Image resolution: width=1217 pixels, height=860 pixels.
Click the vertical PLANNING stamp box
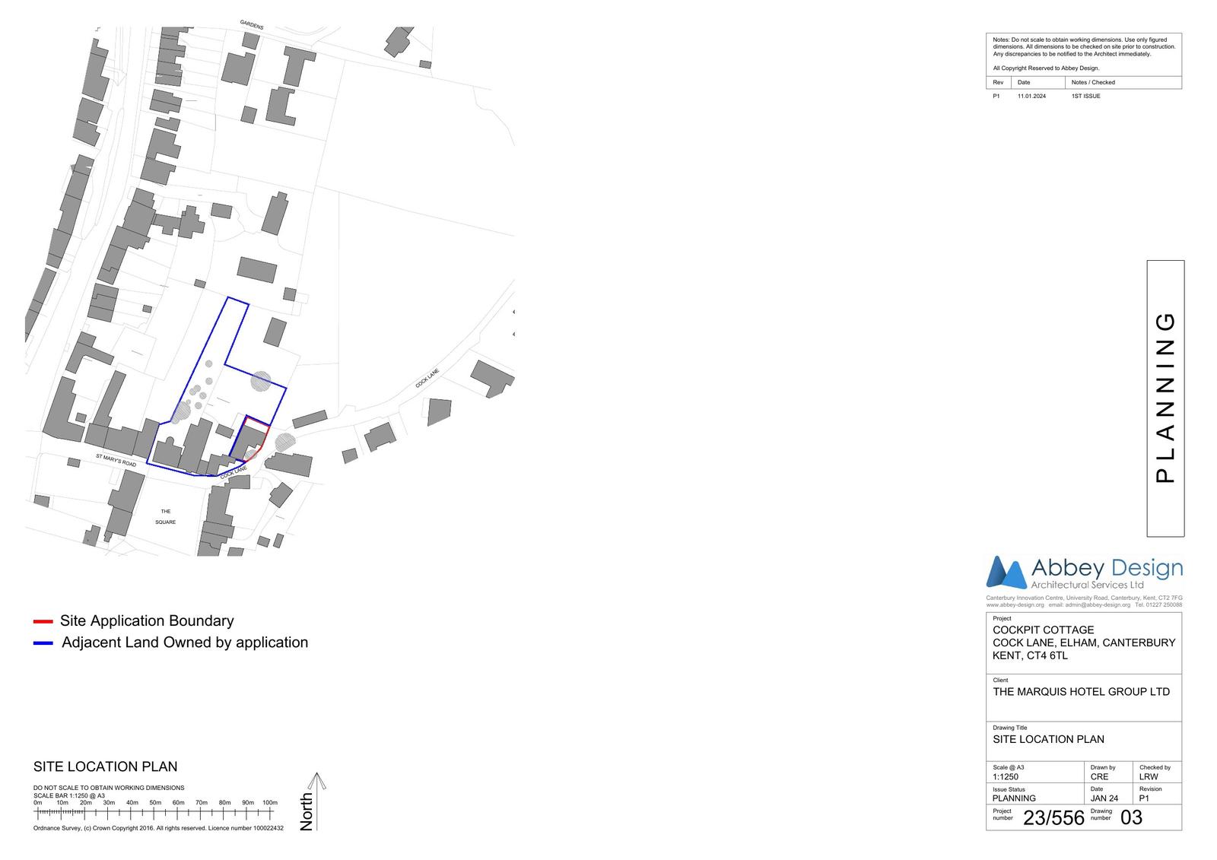(x=1165, y=398)
